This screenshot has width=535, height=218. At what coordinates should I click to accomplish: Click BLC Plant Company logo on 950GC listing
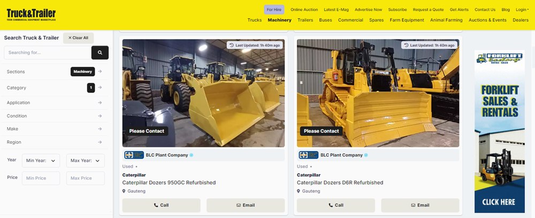coord(134,155)
